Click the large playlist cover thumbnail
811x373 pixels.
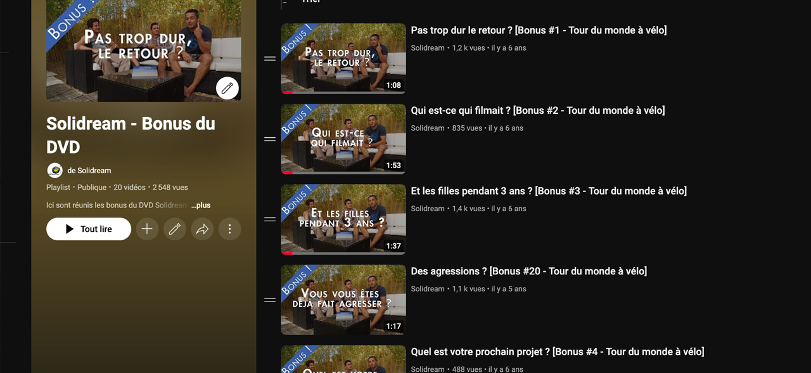(144, 51)
